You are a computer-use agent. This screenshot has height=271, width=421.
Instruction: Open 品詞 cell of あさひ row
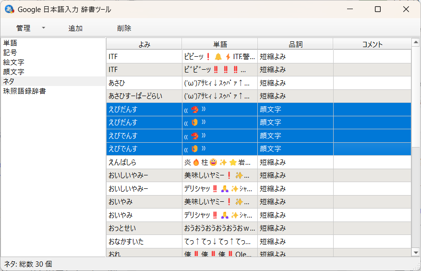click(295, 83)
